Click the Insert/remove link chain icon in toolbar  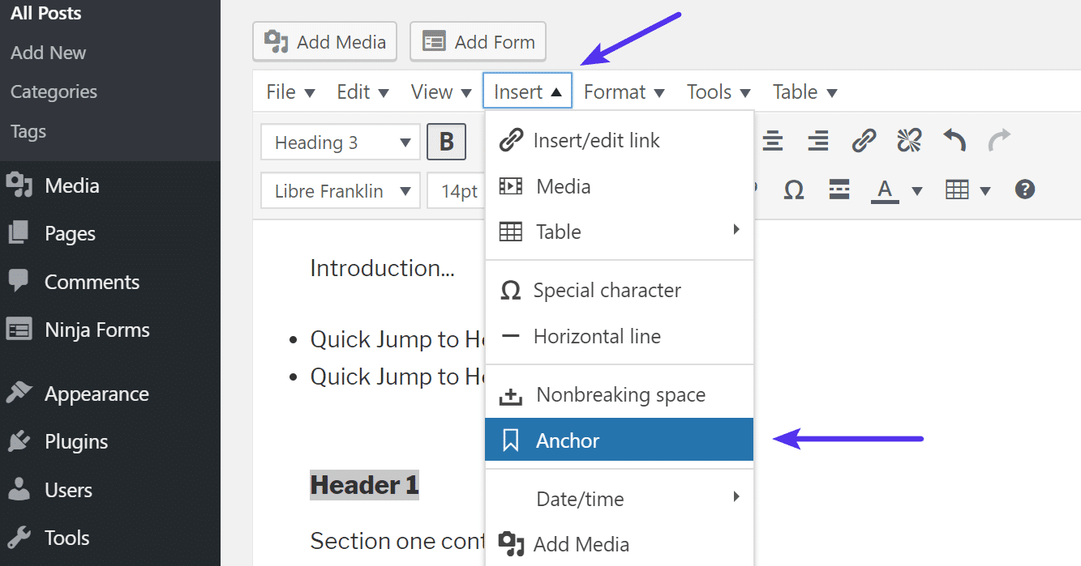click(864, 142)
